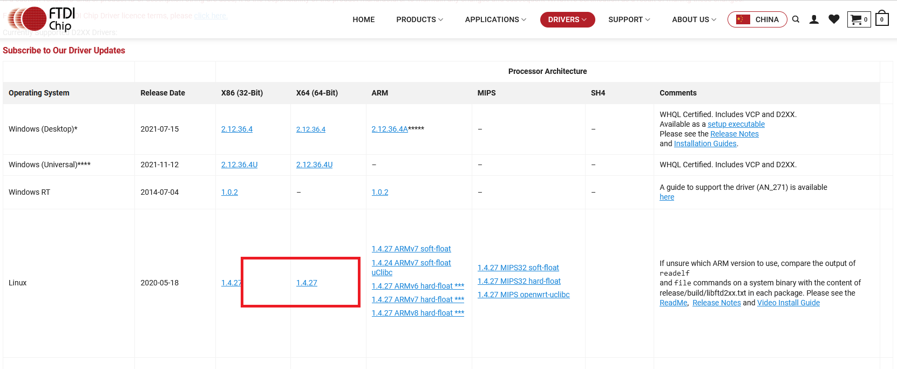
Task: Open the Linux Release Notes link
Action: [717, 303]
